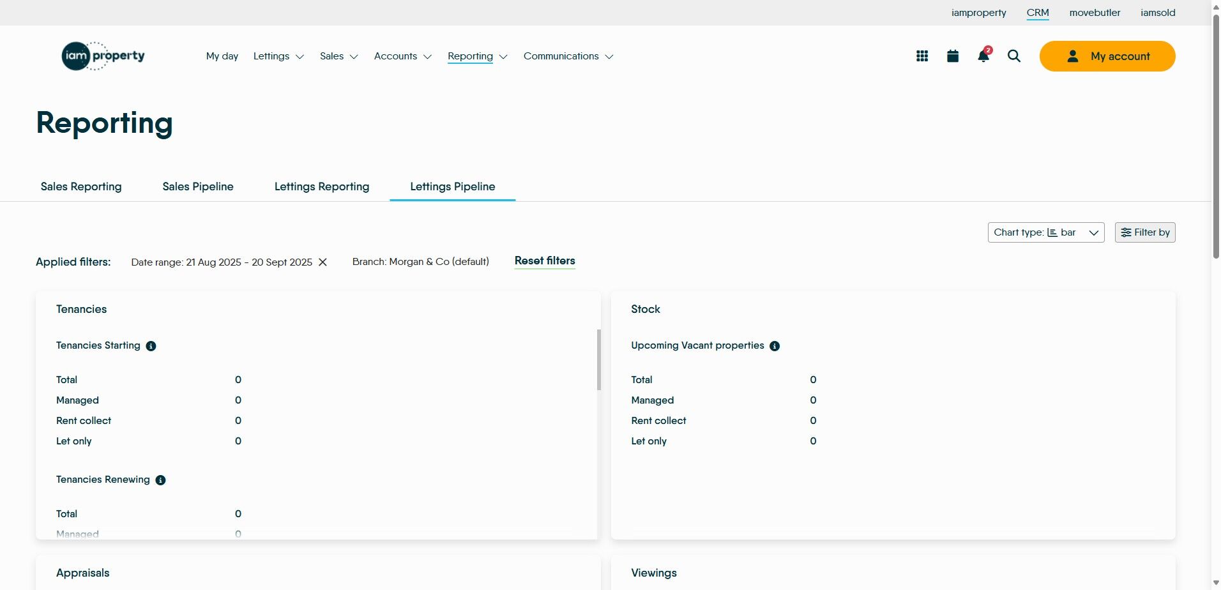
Task: Click the Appraisals card heading
Action: (83, 573)
